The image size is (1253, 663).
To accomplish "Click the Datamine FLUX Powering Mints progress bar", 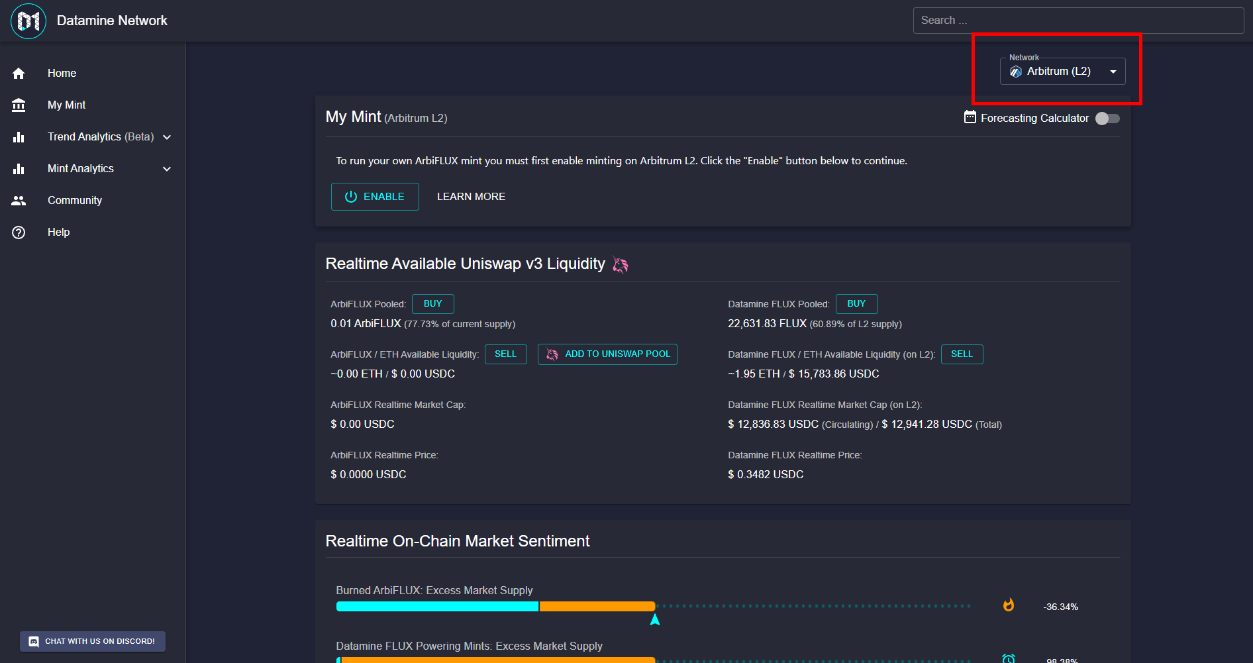I will coord(495,660).
